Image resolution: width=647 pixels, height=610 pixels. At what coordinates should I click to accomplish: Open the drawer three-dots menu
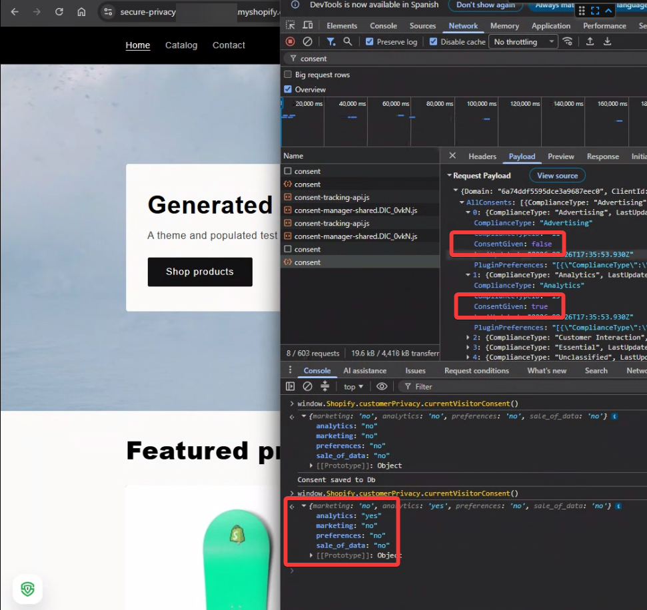pyautogui.click(x=290, y=370)
